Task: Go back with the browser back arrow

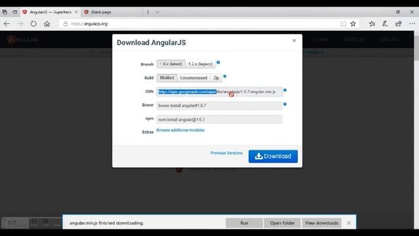Action: coord(7,24)
